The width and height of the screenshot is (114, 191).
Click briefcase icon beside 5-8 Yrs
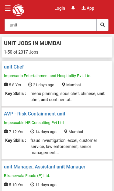6,85
